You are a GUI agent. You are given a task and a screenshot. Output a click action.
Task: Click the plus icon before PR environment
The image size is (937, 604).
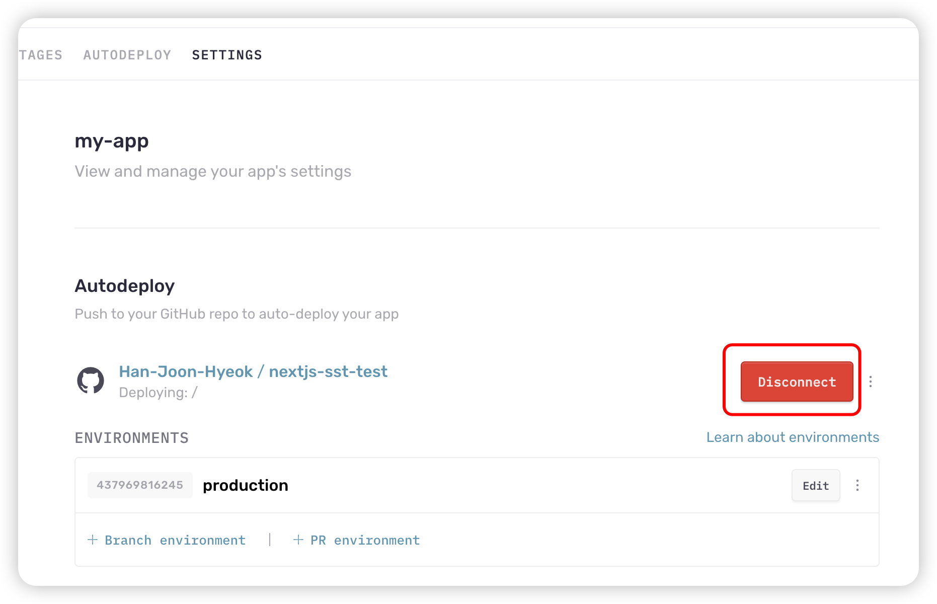tap(298, 540)
